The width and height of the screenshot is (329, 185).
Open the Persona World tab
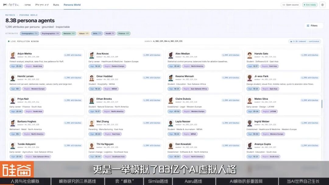coord(72,5)
